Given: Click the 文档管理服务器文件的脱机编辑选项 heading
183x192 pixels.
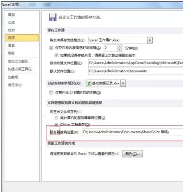Looking at the screenshot, I should pyautogui.click(x=75, y=103).
